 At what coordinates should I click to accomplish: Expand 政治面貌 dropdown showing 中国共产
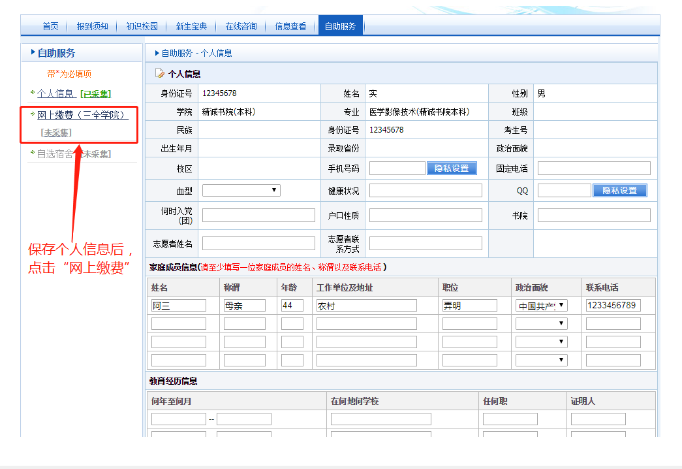541,305
